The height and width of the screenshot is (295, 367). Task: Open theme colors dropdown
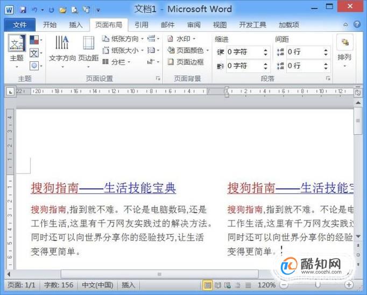pos(36,40)
